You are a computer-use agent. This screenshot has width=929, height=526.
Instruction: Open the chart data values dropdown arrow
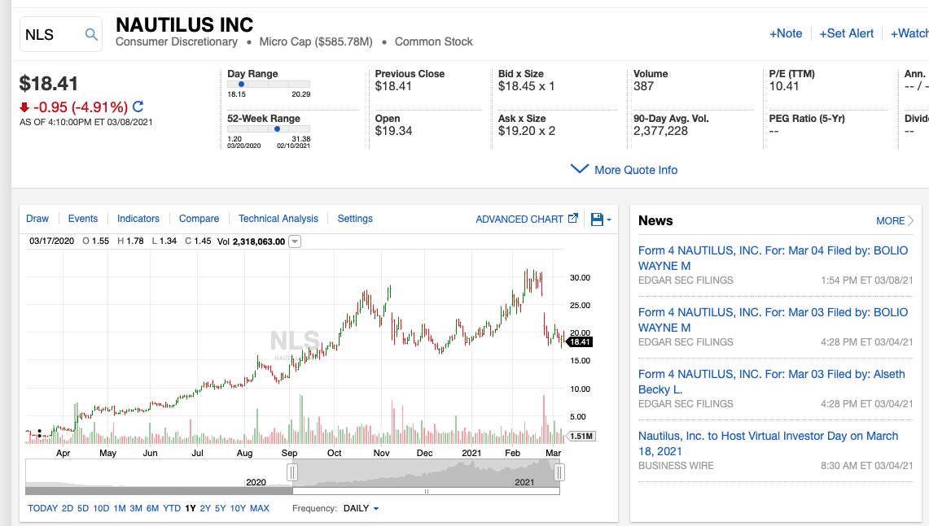pos(295,241)
